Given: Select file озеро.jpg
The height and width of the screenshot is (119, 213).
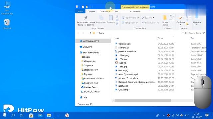Looking at the screenshot, I should pos(123,70).
